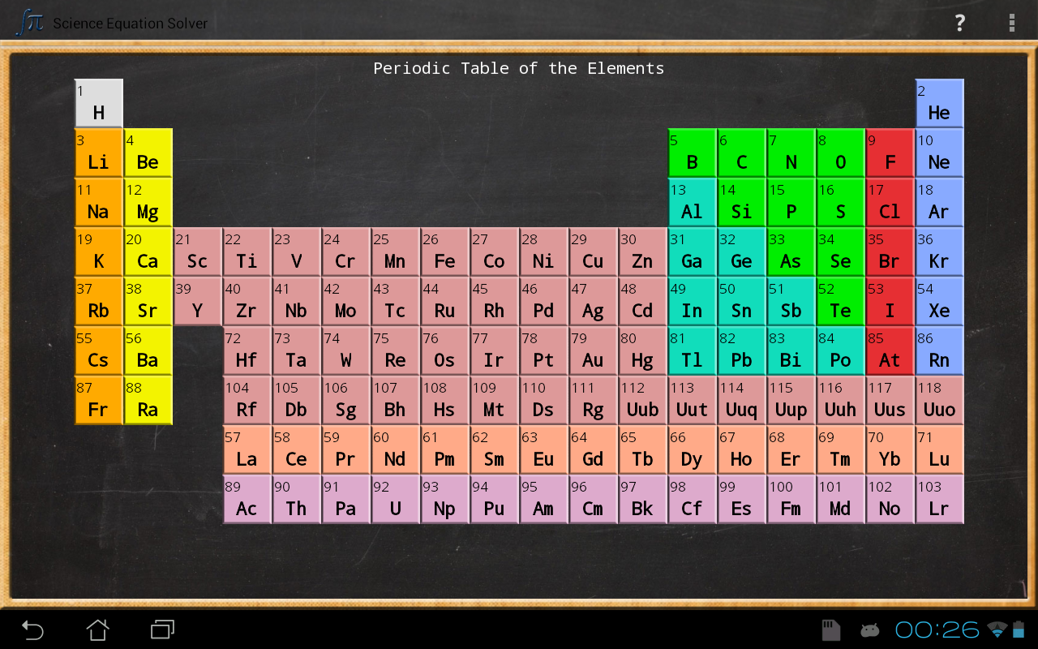Tap the Neon (Ne) tile
This screenshot has height=649, width=1038.
pos(940,153)
